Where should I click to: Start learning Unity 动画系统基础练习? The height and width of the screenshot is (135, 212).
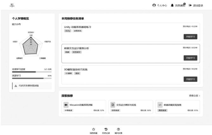tap(190, 36)
